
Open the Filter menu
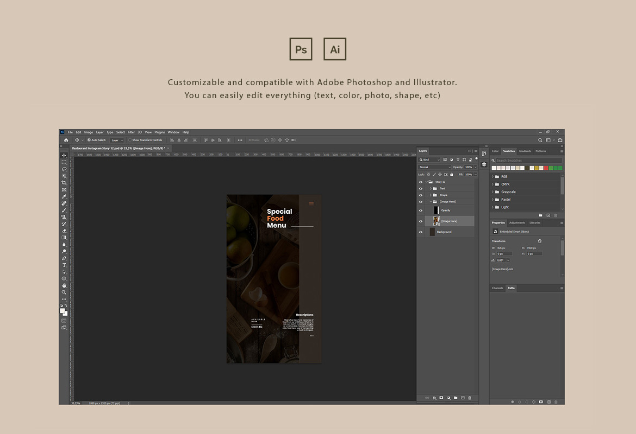pyautogui.click(x=131, y=132)
